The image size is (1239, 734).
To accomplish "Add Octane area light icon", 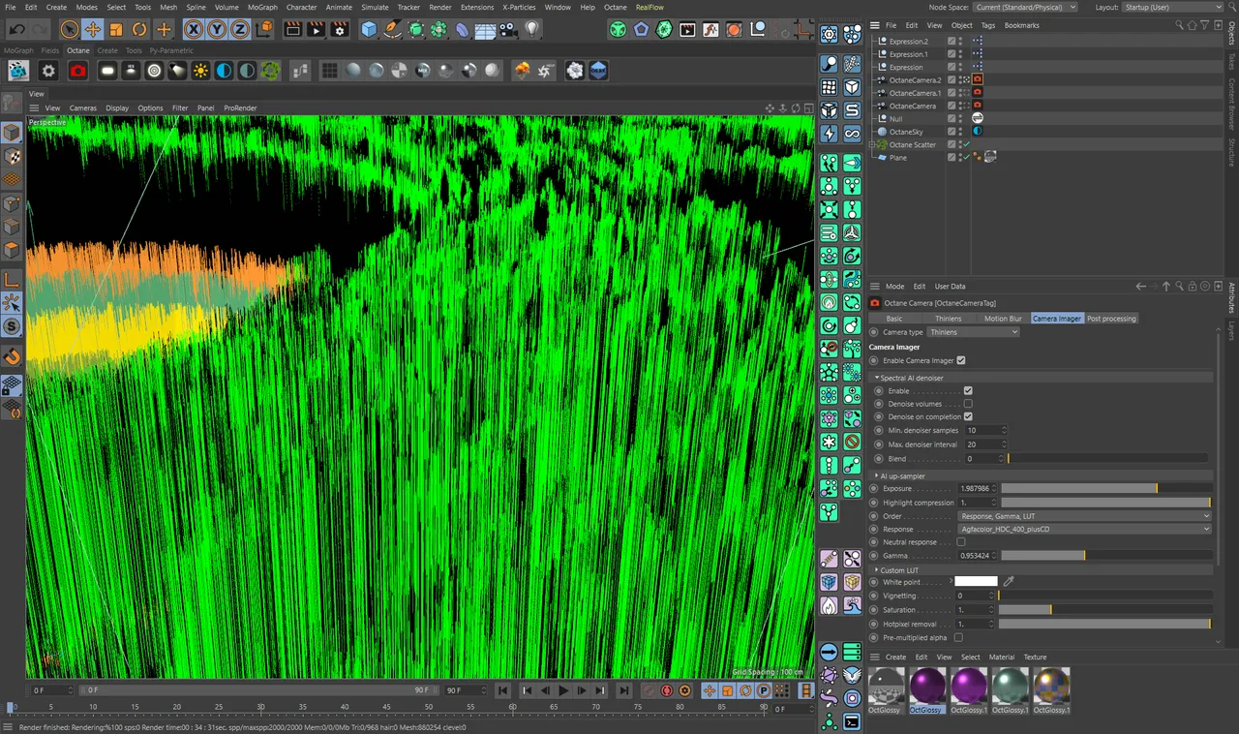I will click(x=107, y=71).
